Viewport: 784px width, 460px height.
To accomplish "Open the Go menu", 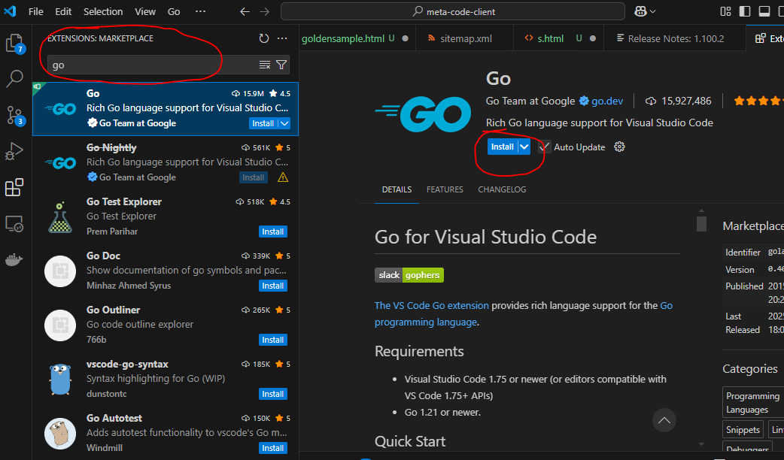I will pyautogui.click(x=174, y=11).
